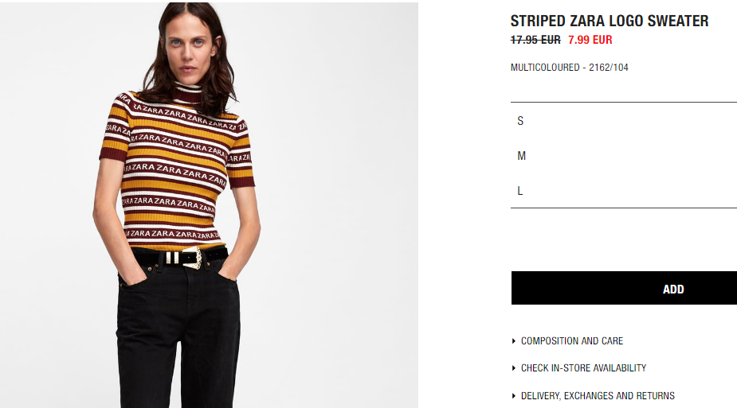The height and width of the screenshot is (408, 737).
Task: Open the Composition and Care text link
Action: [x=572, y=341]
